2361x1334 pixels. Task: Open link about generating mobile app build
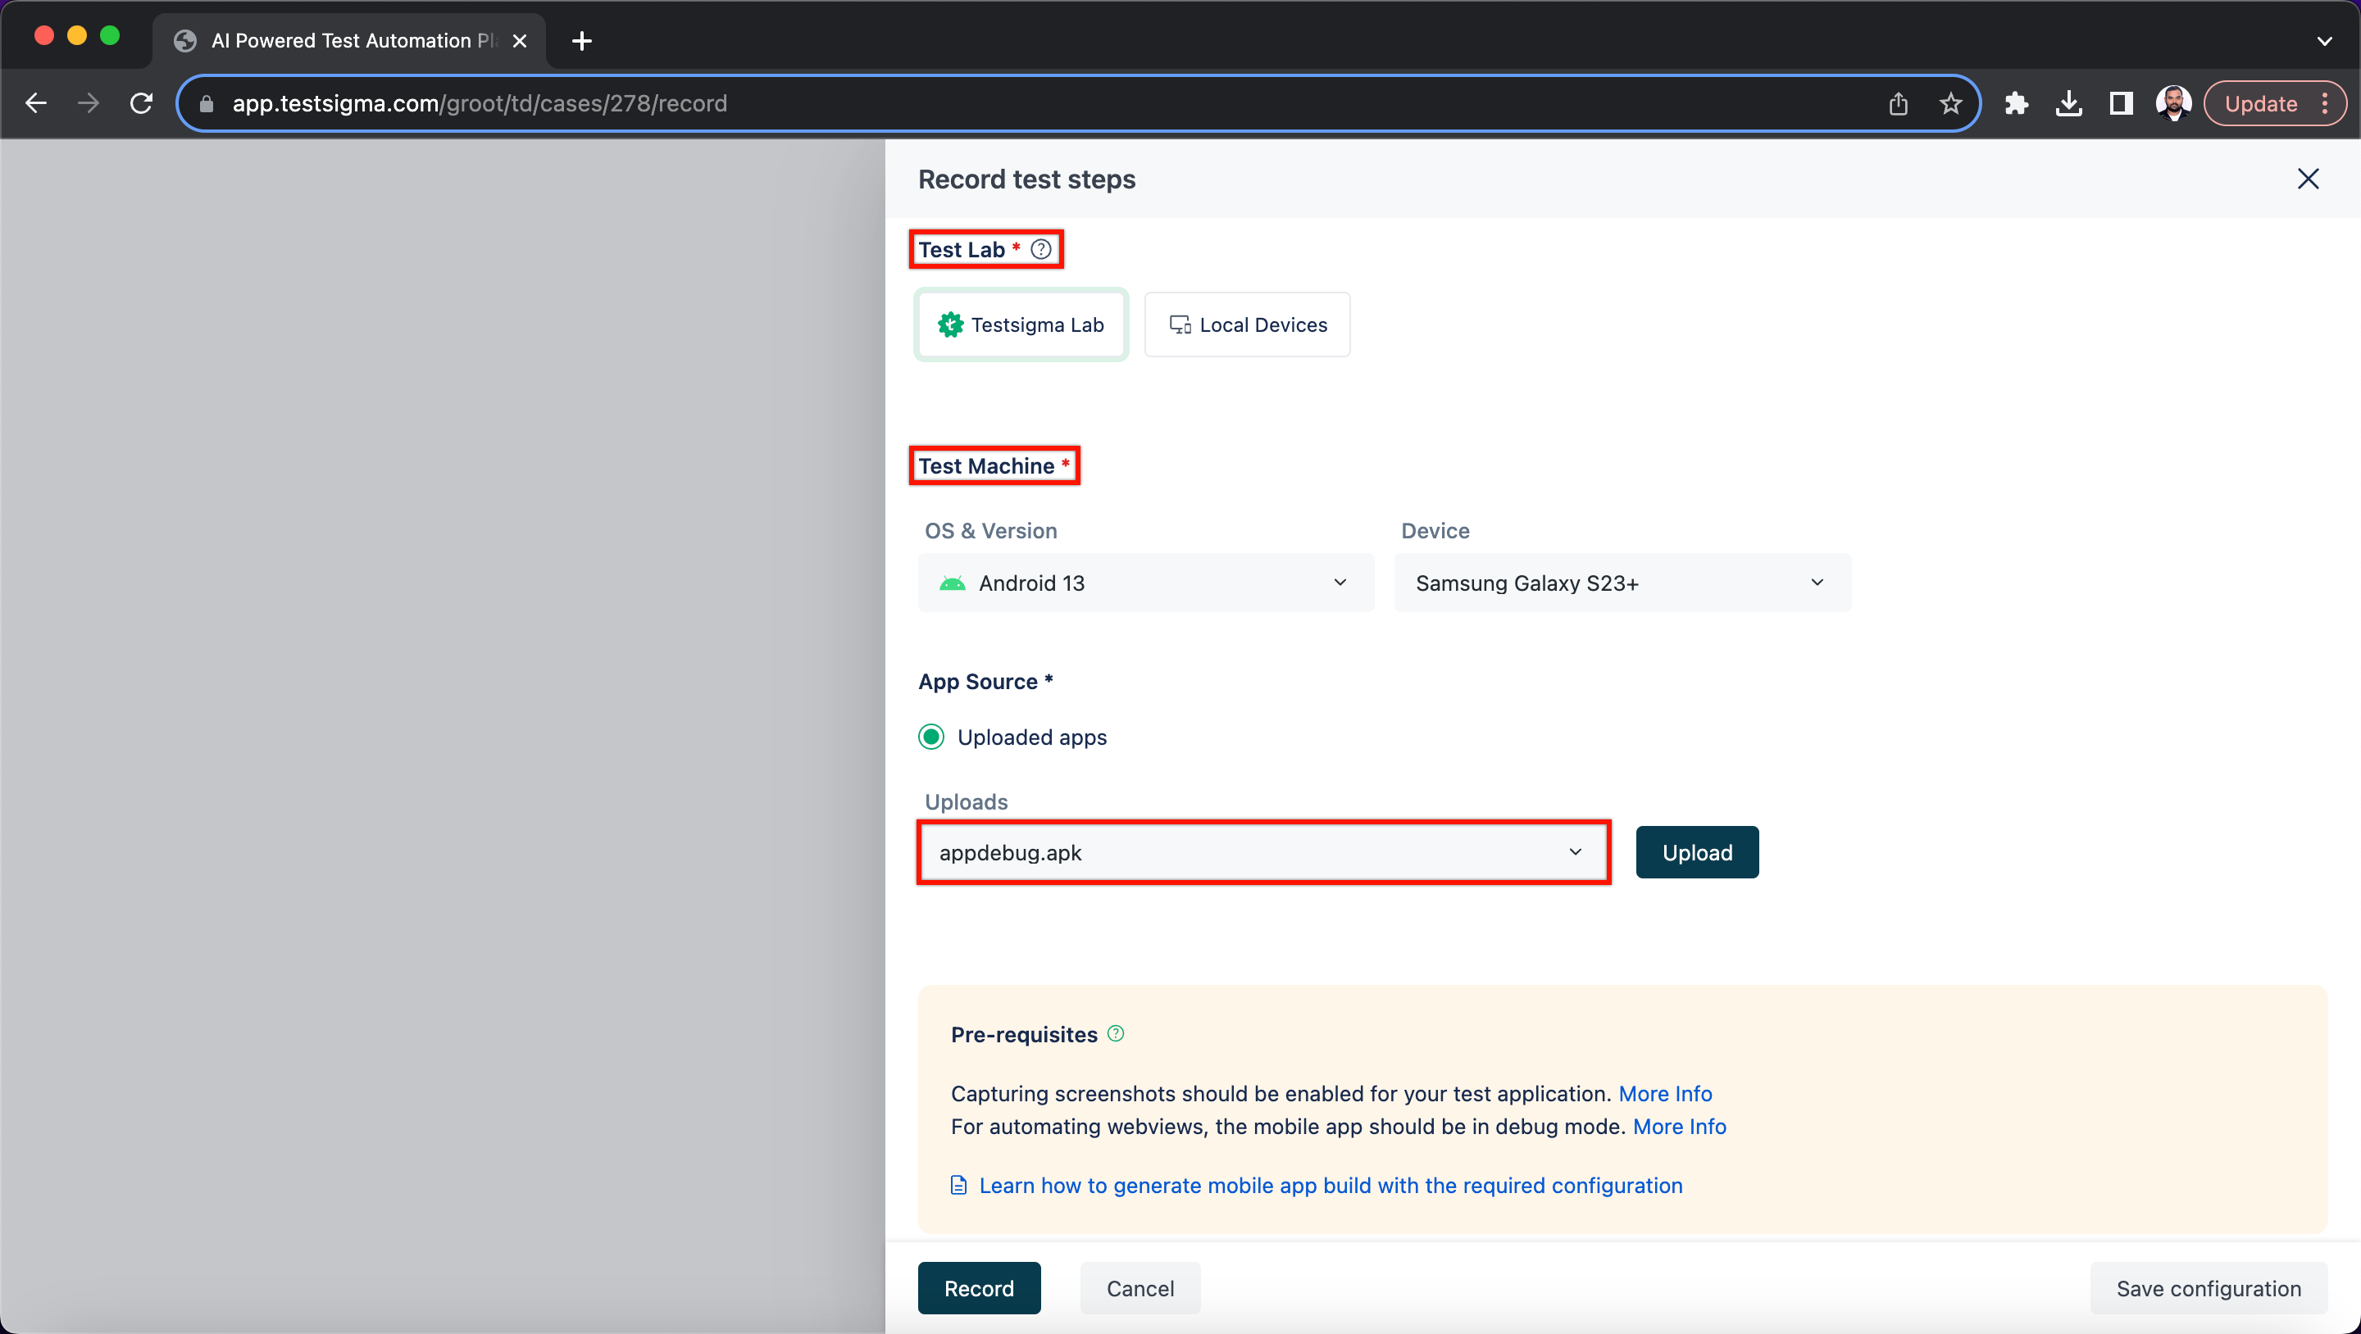point(1330,1185)
